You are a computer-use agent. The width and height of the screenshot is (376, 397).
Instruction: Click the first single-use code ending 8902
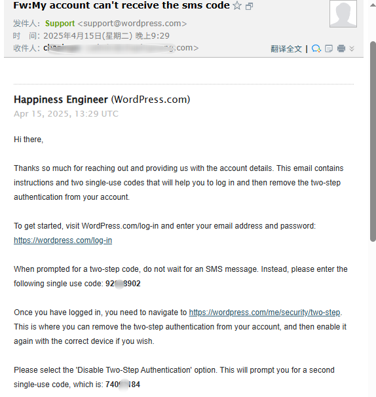(122, 283)
